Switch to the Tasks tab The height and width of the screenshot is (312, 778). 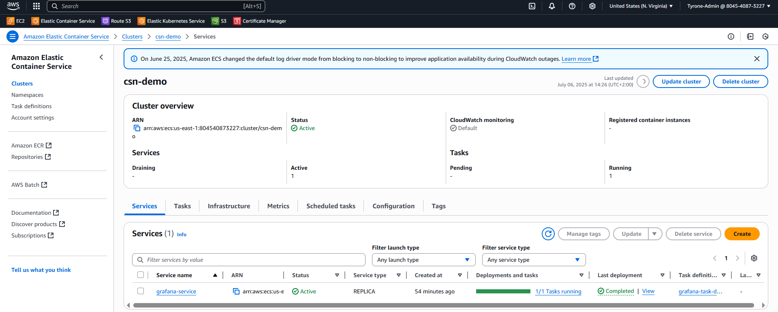182,206
